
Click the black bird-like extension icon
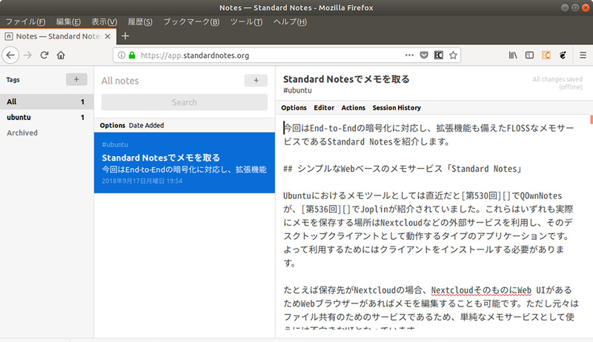point(563,56)
